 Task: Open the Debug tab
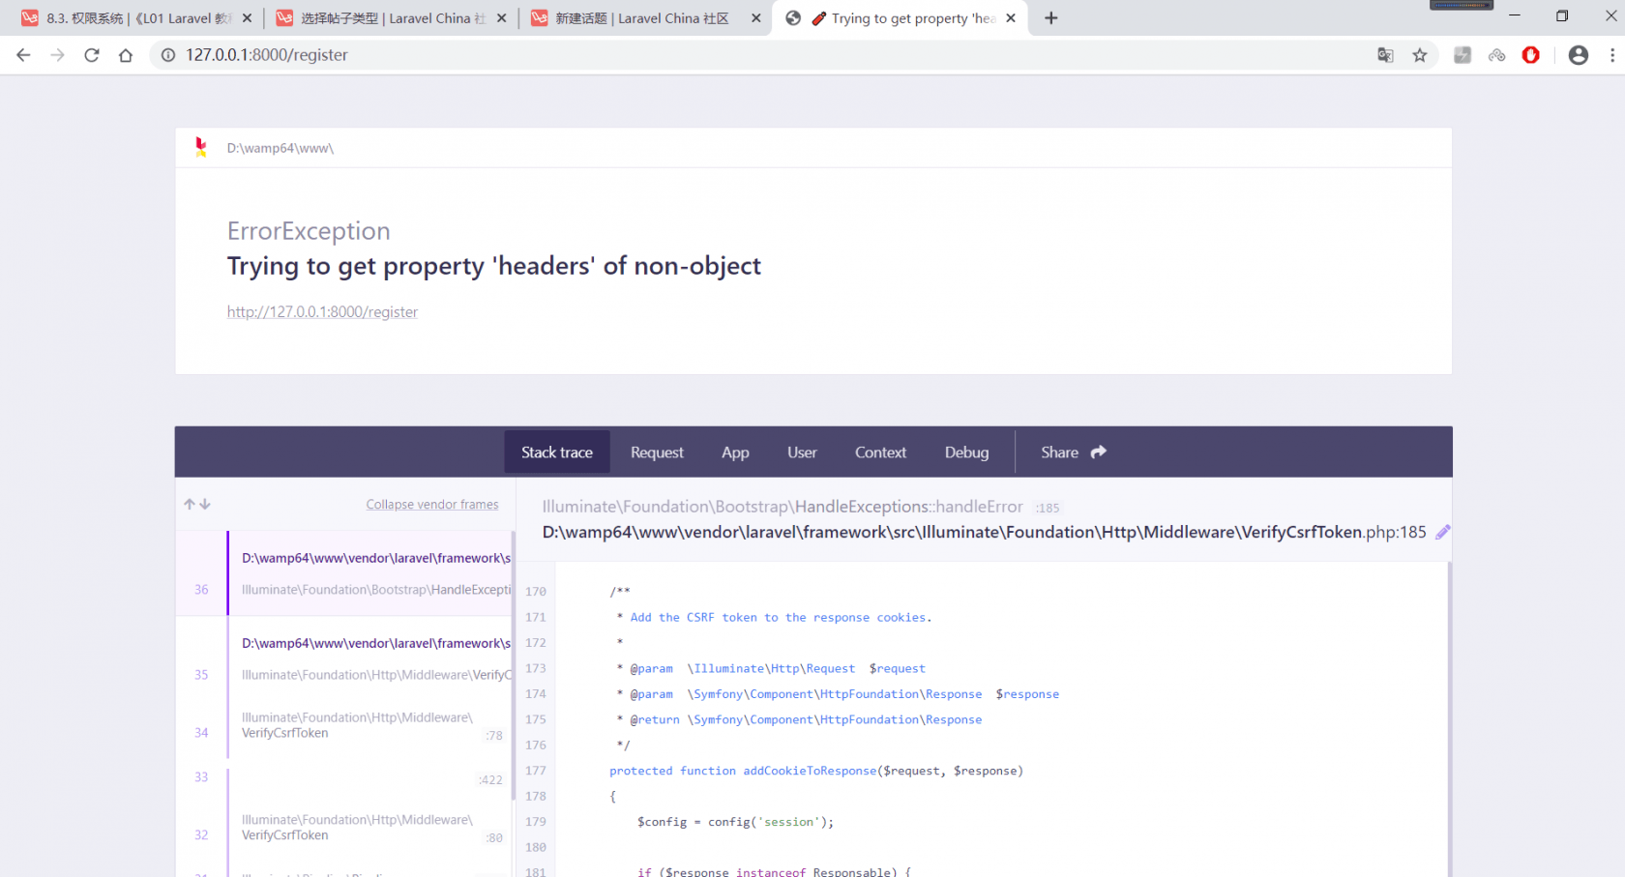[x=966, y=453]
